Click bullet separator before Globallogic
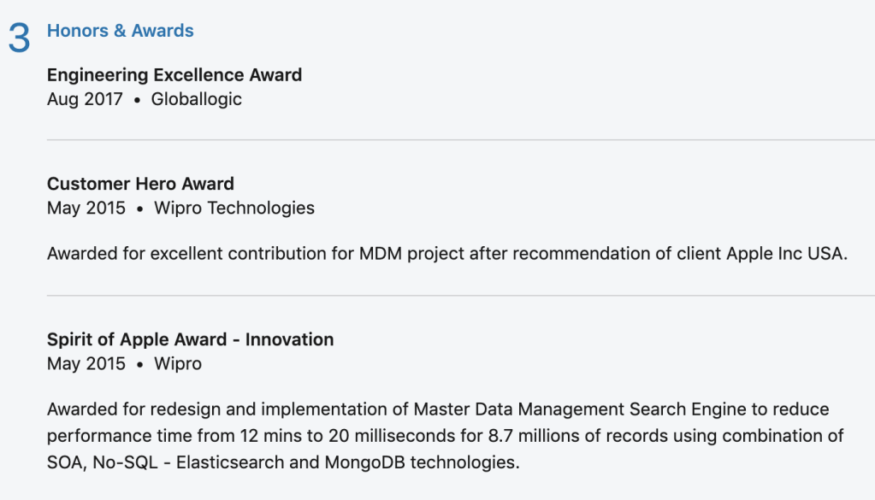875x500 pixels. [x=137, y=100]
